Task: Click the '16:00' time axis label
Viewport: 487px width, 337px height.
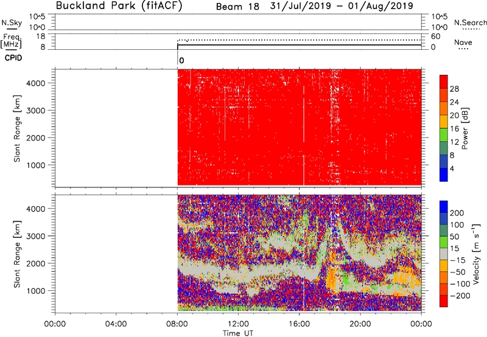Action: click(x=299, y=324)
